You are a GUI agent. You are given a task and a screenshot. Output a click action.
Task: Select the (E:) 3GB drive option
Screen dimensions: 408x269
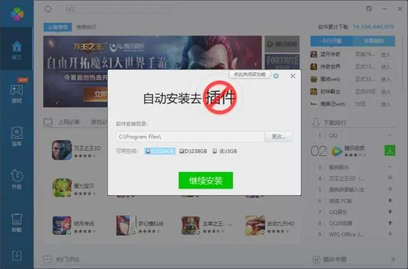click(225, 151)
